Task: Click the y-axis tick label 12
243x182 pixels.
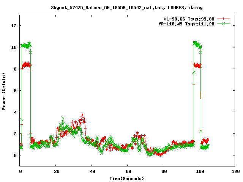Action: click(x=14, y=26)
